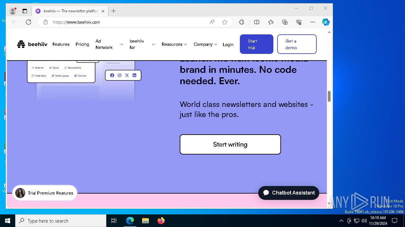Open the tab actions menu icon
This screenshot has width=405, height=227.
point(25,11)
